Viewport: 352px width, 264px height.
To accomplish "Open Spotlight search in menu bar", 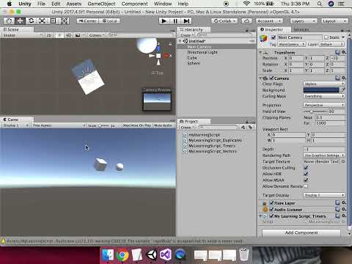I will pos(319,4).
